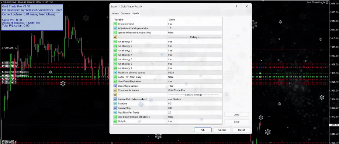This screenshot has width=339, height=144.
Task: Click the Max Risk Per Trade value 2.0
Action: (170, 112)
